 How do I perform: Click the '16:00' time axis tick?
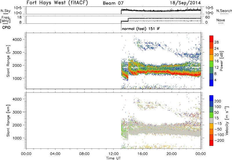click(x=142, y=154)
